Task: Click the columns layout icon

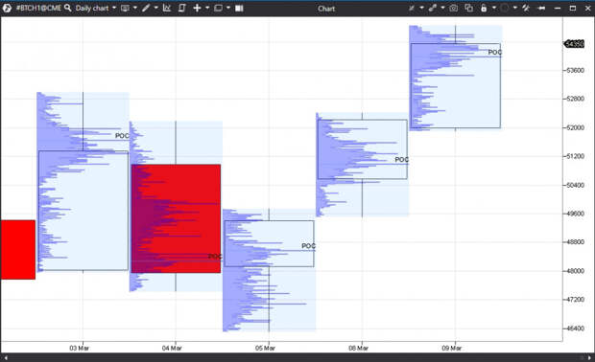Action: pos(239,8)
